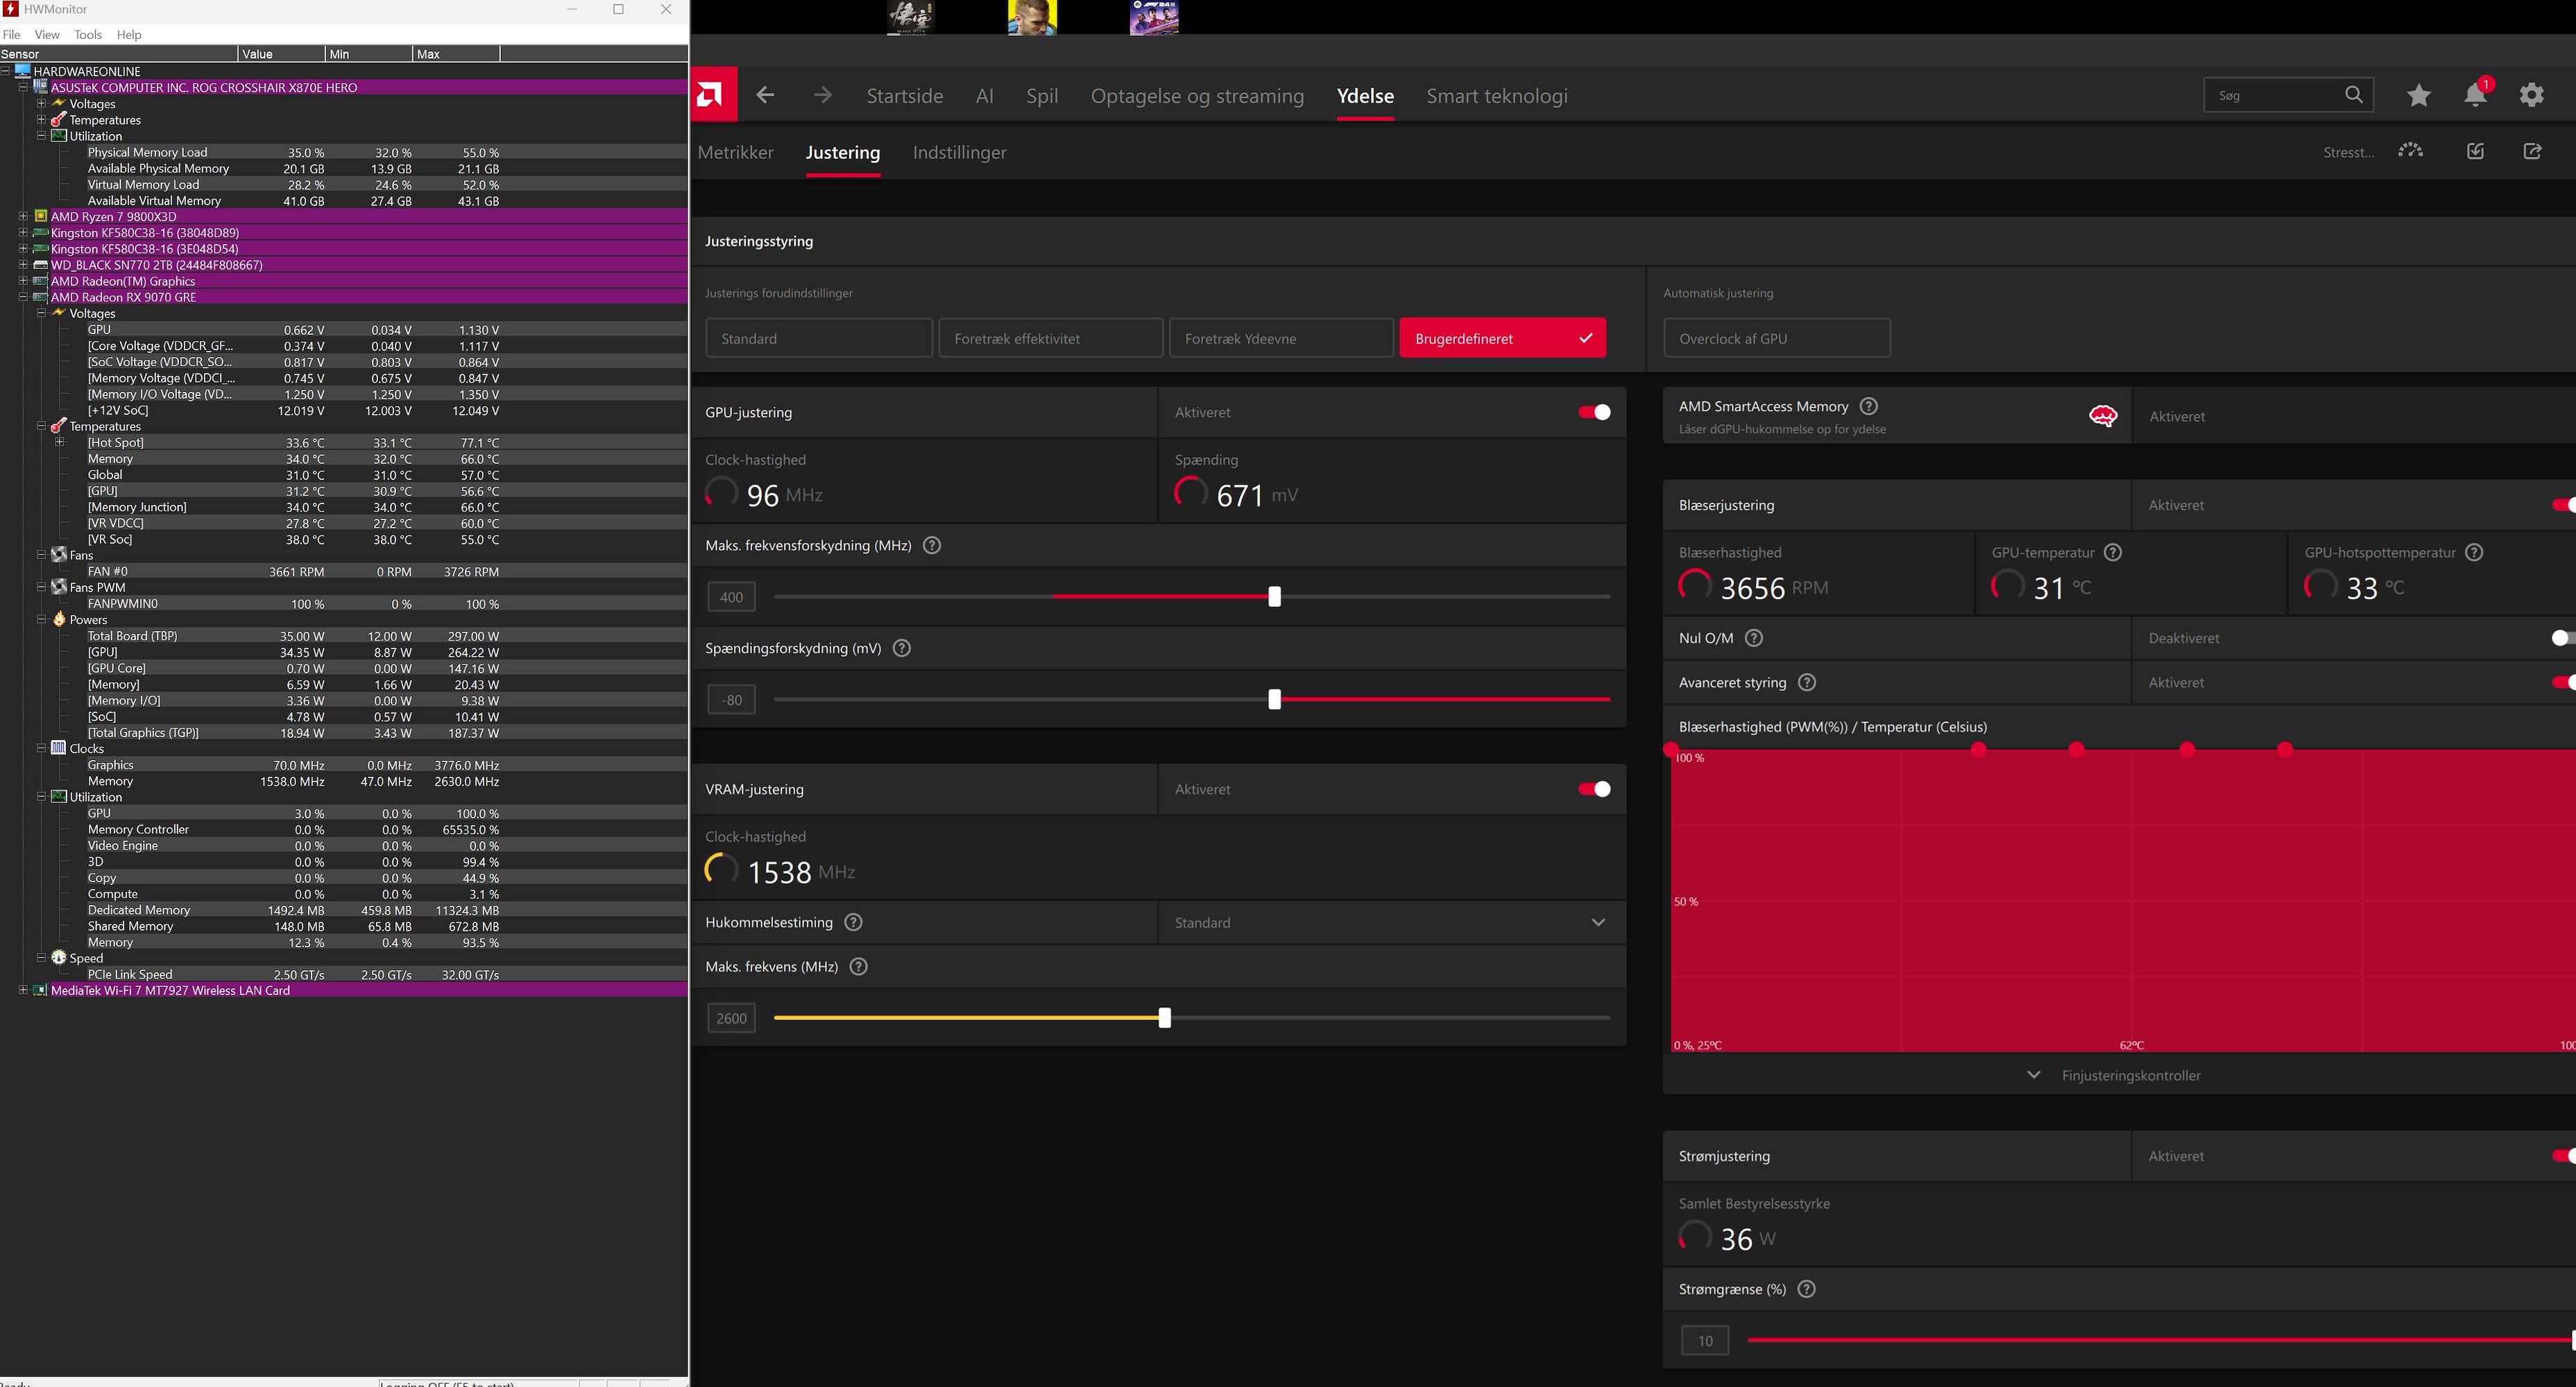Toggle VRAM-justering switch
This screenshot has width=2576, height=1387.
pos(1594,789)
